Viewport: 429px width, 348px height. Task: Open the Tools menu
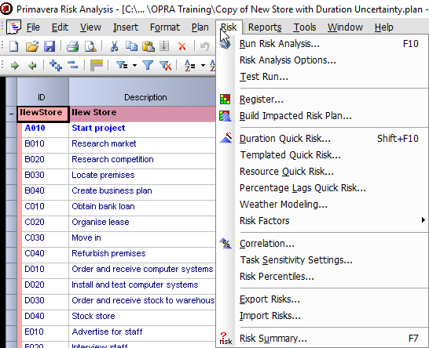pyautogui.click(x=305, y=27)
